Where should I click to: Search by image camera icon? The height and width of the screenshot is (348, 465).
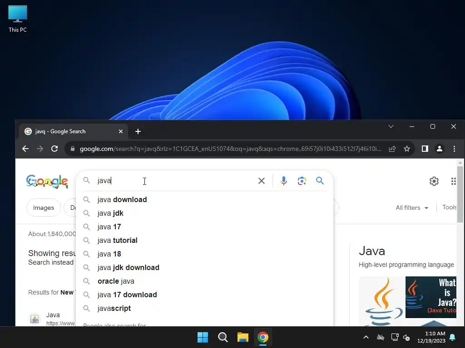tap(302, 181)
